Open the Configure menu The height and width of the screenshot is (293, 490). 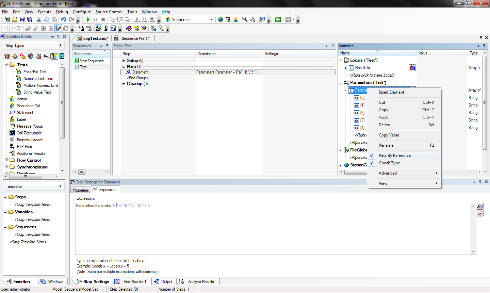82,12
